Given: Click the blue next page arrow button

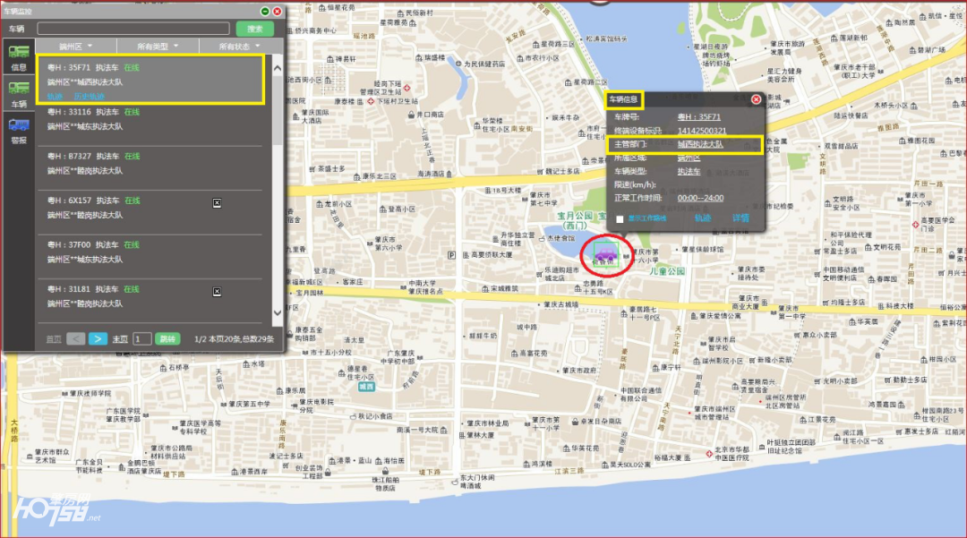Looking at the screenshot, I should (x=98, y=339).
